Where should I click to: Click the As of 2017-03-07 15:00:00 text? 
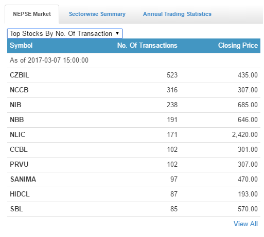[49, 60]
